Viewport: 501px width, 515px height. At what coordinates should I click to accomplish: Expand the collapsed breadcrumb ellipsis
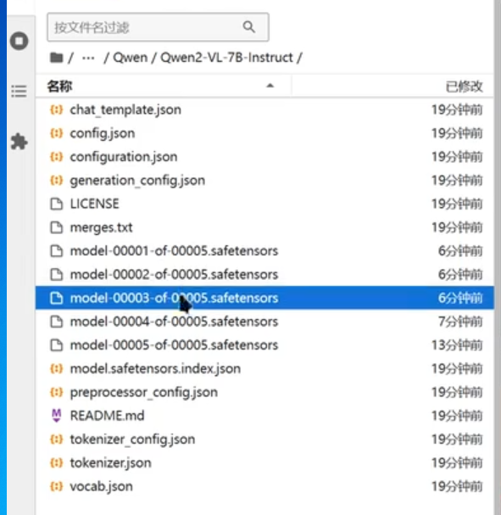pyautogui.click(x=88, y=59)
